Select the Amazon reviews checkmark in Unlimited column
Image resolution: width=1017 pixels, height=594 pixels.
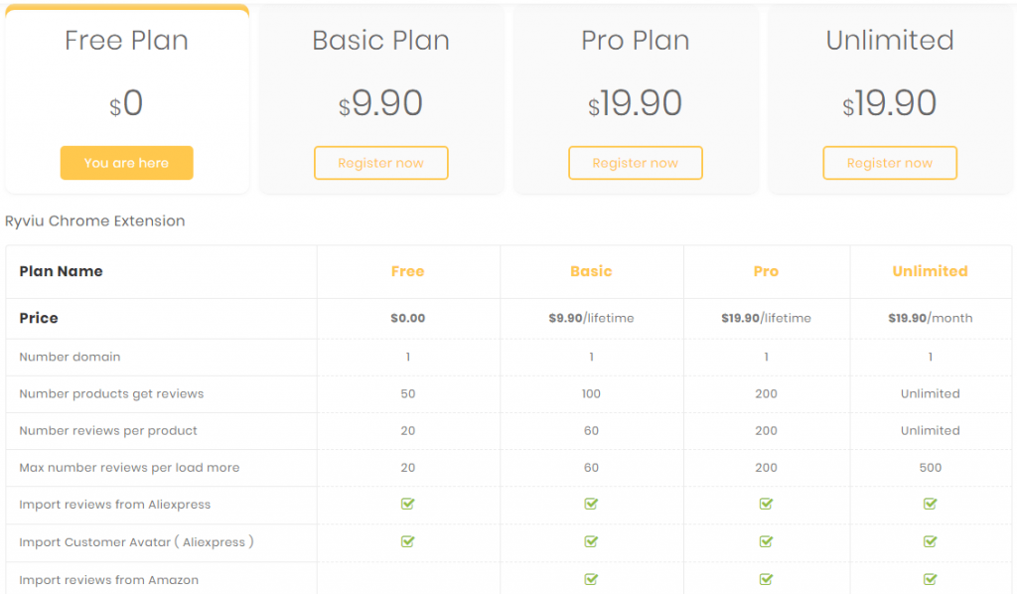pyautogui.click(x=930, y=578)
